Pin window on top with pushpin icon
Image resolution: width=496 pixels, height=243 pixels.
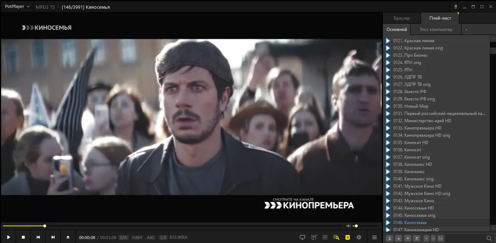[x=456, y=7]
